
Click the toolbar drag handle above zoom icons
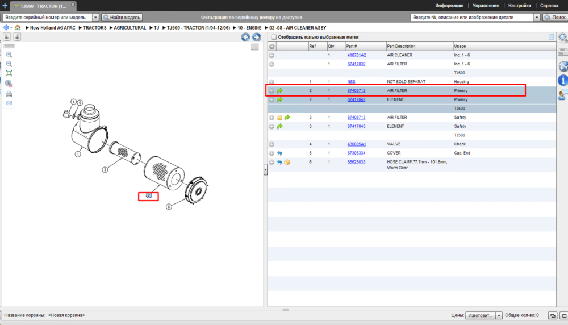click(9, 46)
